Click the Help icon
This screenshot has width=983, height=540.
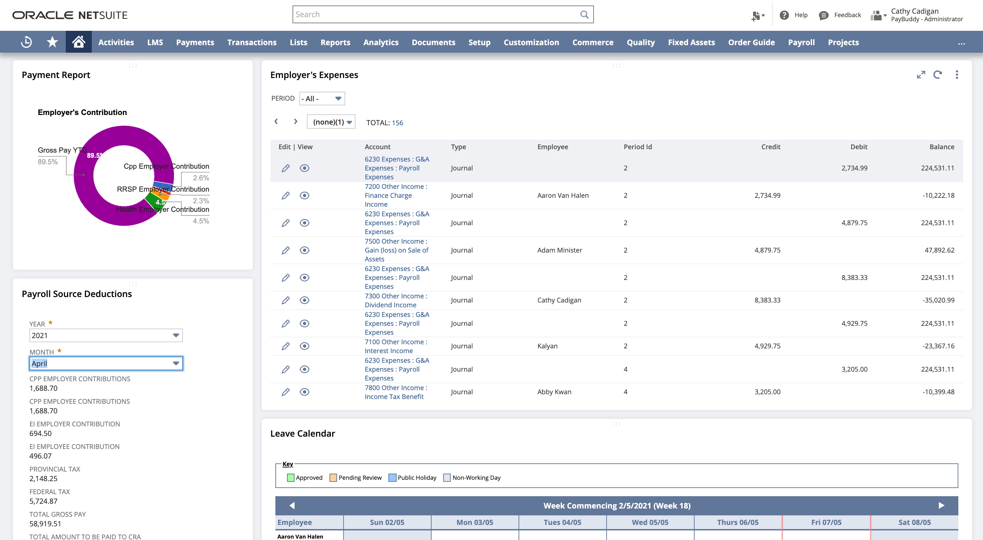784,15
